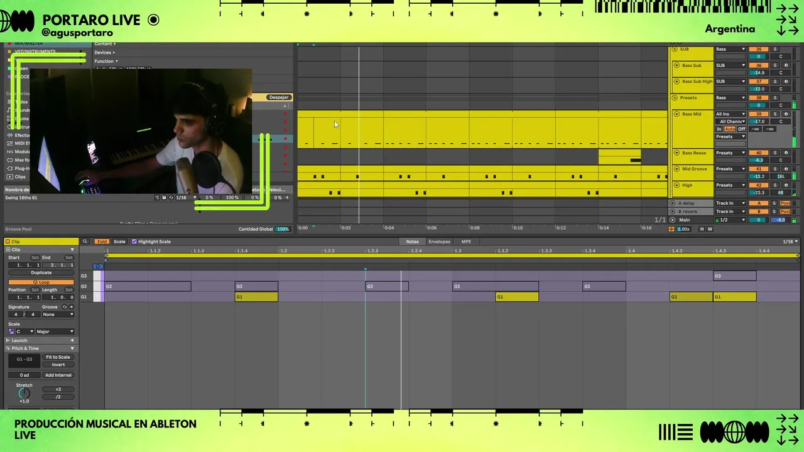Unfold the B reverb return track

[x=673, y=212]
